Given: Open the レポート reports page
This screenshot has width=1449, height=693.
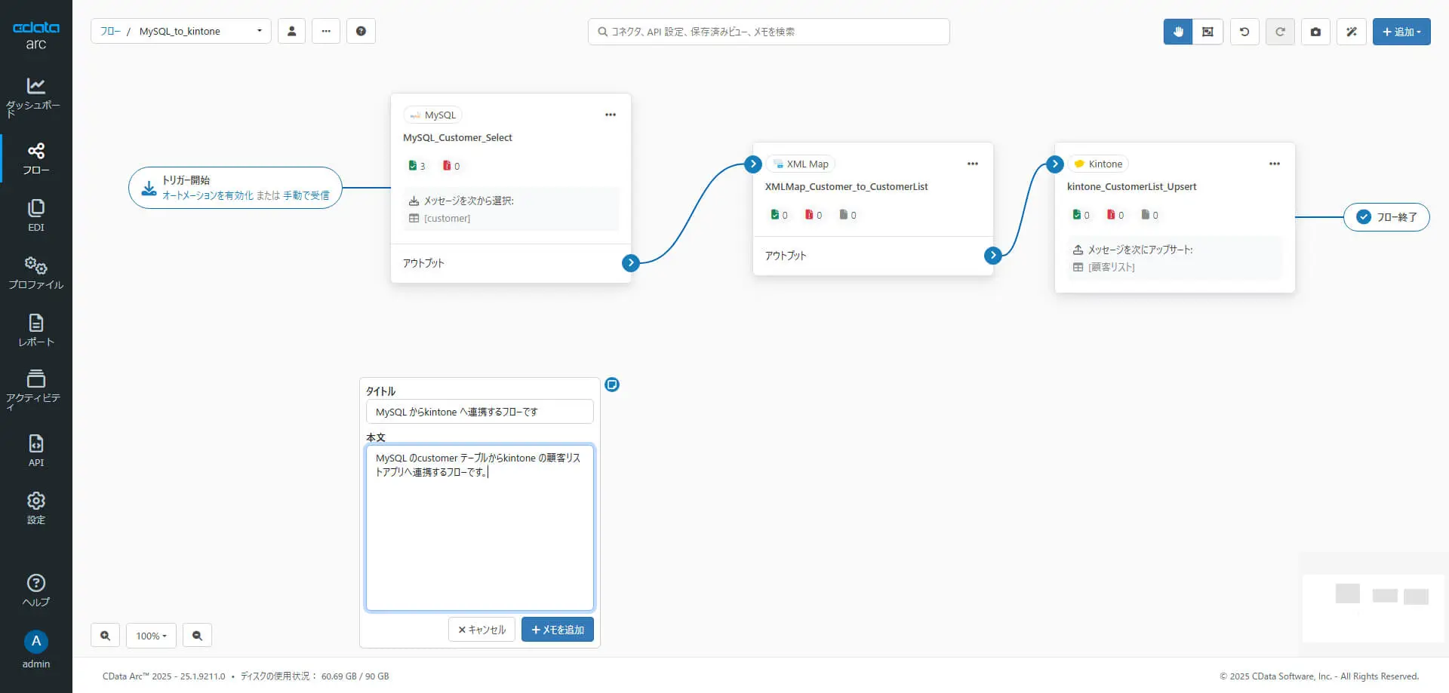Looking at the screenshot, I should pos(35,330).
